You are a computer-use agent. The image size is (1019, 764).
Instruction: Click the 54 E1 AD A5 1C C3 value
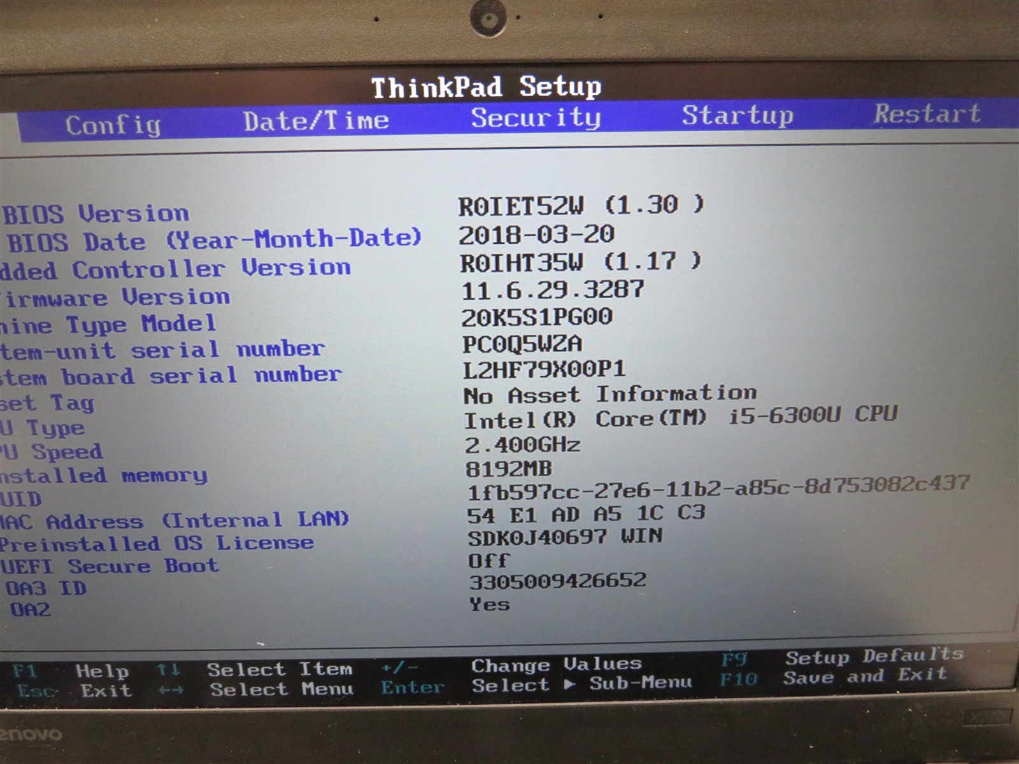point(586,514)
